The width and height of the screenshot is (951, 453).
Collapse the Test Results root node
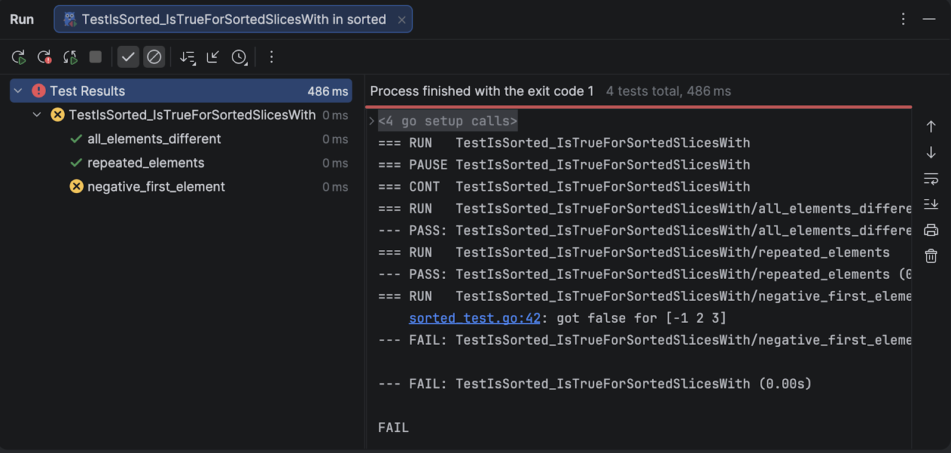pos(18,91)
